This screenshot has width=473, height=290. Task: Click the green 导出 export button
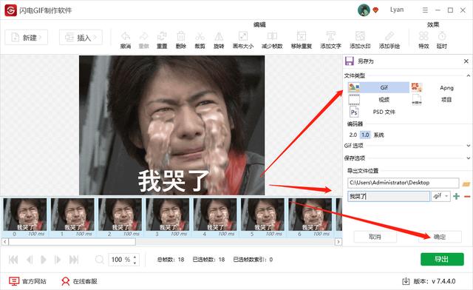(x=442, y=259)
